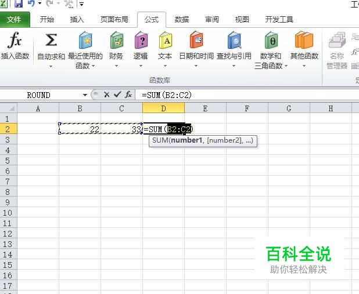The width and height of the screenshot is (359, 294).
Task: Select row 2 header
Action: (x=9, y=129)
